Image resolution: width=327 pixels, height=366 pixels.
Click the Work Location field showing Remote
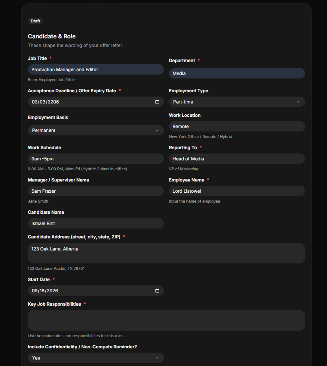237,126
